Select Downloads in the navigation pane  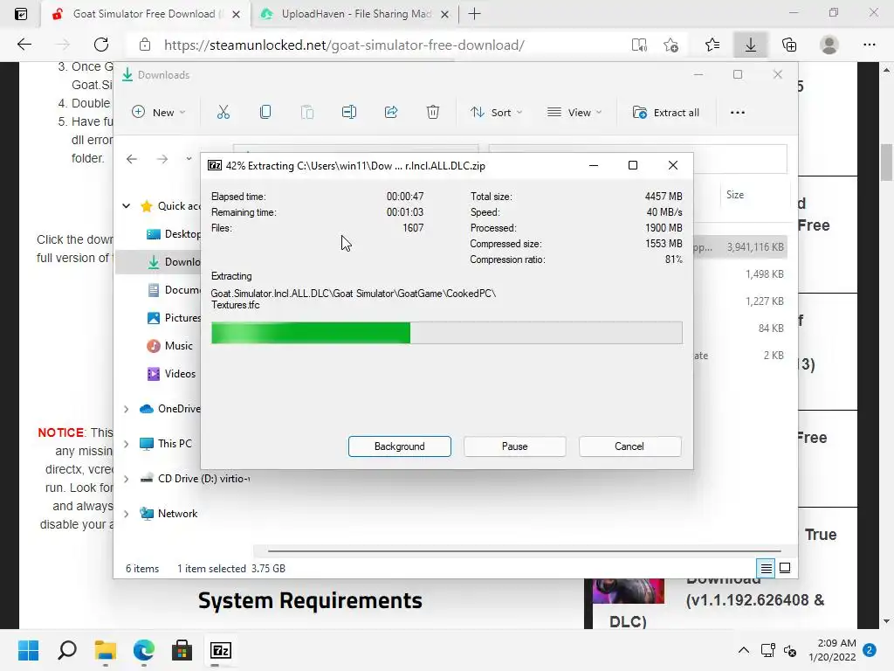point(174,262)
